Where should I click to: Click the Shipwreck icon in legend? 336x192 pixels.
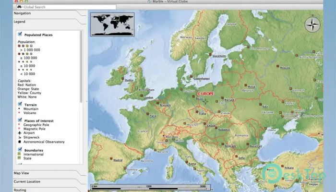pyautogui.click(x=20, y=137)
